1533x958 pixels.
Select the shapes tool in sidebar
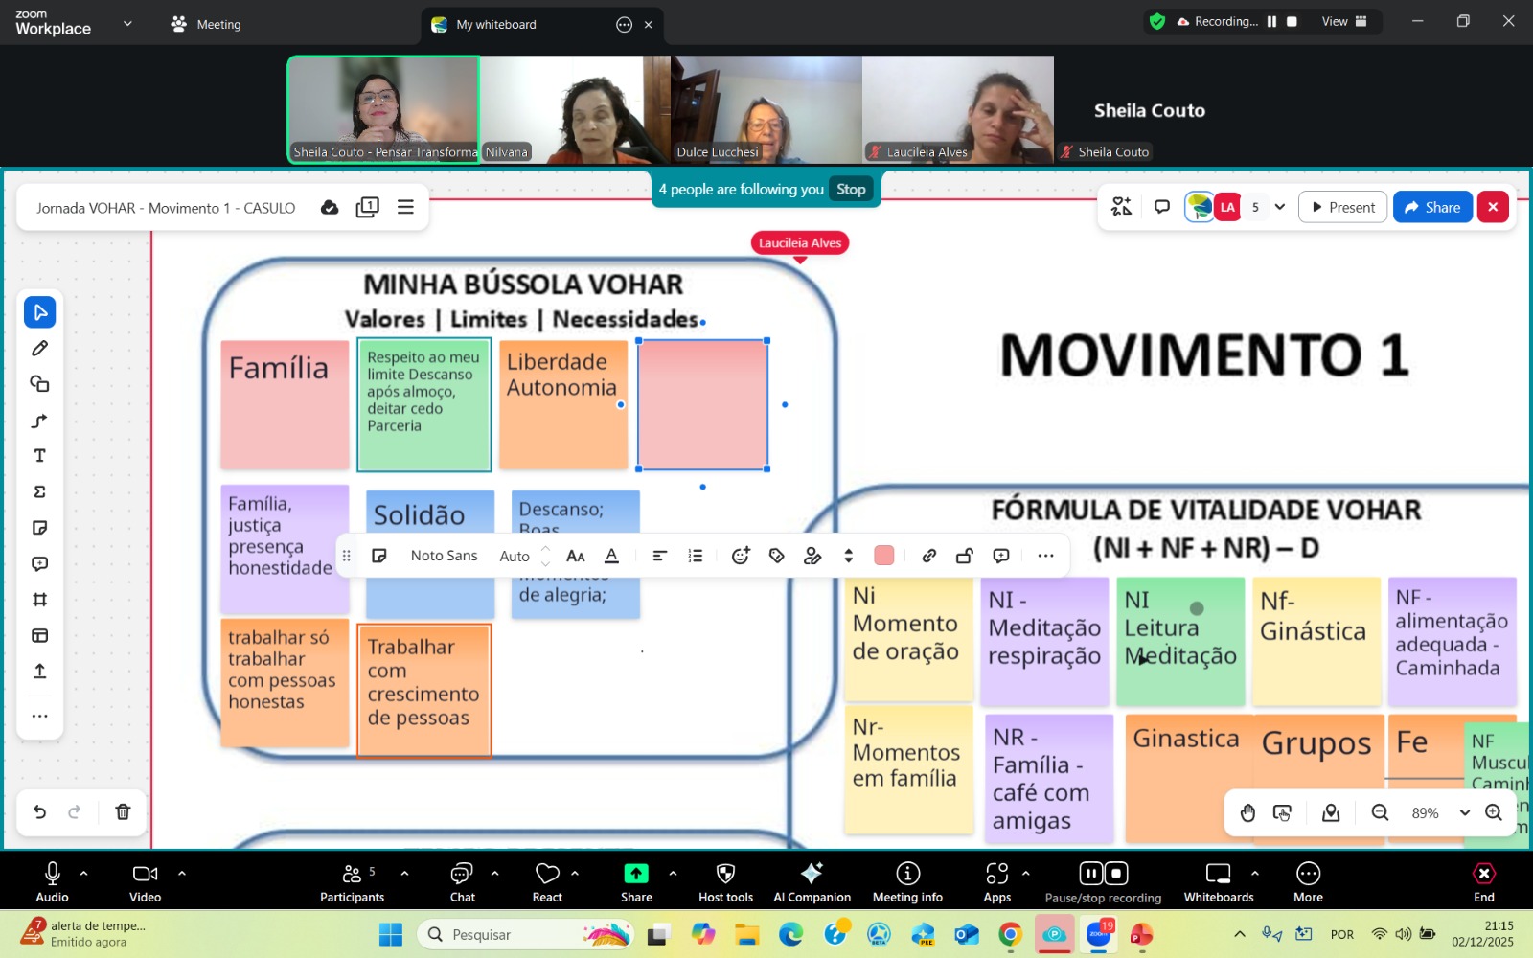tap(39, 384)
